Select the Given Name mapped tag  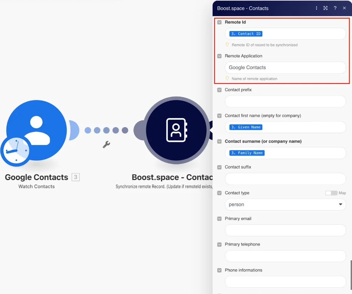coord(246,127)
